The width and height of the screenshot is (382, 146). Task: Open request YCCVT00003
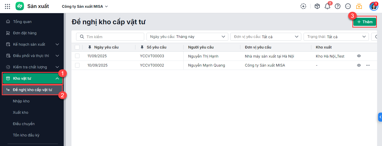[x=152, y=56]
